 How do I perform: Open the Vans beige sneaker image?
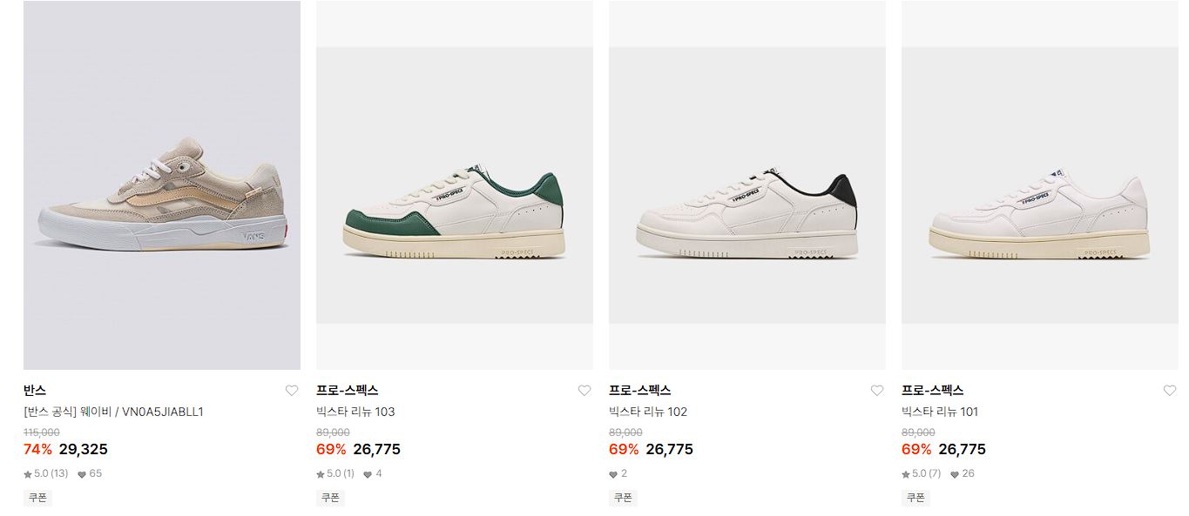(162, 185)
